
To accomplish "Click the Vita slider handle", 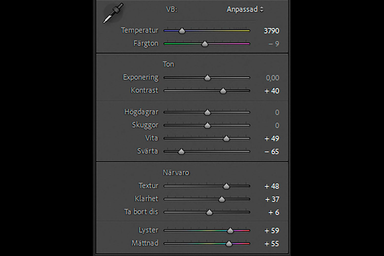I will tap(226, 138).
